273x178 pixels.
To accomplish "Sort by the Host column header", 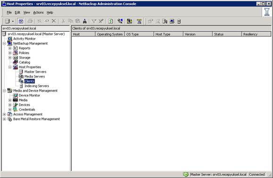I will point(83,34).
